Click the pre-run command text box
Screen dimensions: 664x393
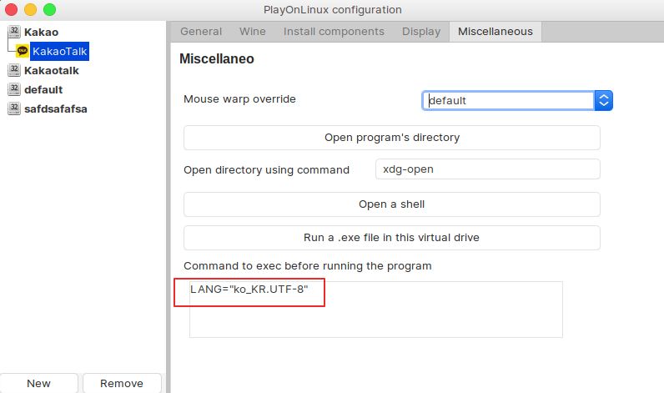click(376, 310)
